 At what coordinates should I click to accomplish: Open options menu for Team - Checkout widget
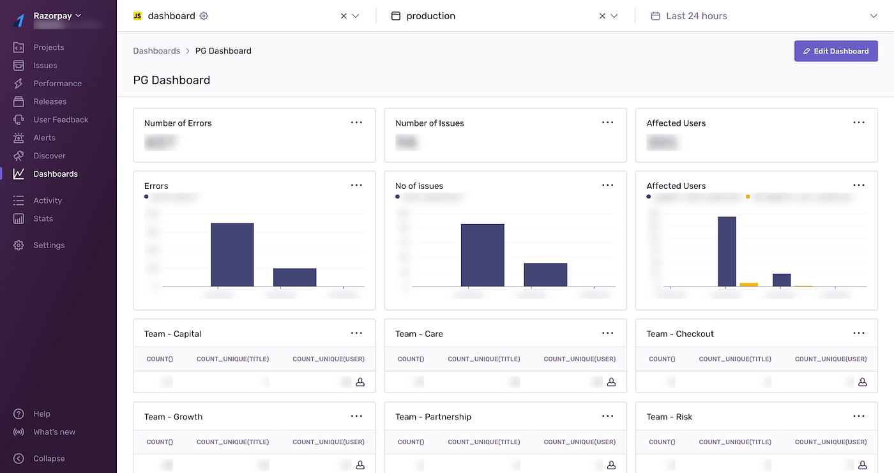pyautogui.click(x=859, y=333)
